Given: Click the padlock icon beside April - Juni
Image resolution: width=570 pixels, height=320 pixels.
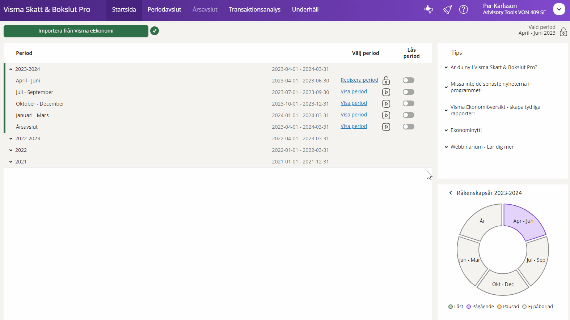Looking at the screenshot, I should click(386, 81).
